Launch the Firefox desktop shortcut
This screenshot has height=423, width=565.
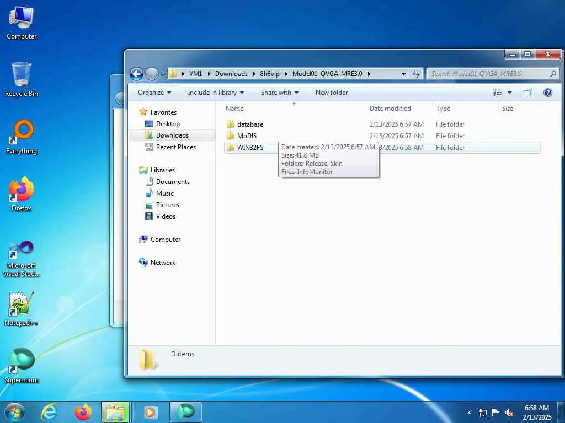22,194
